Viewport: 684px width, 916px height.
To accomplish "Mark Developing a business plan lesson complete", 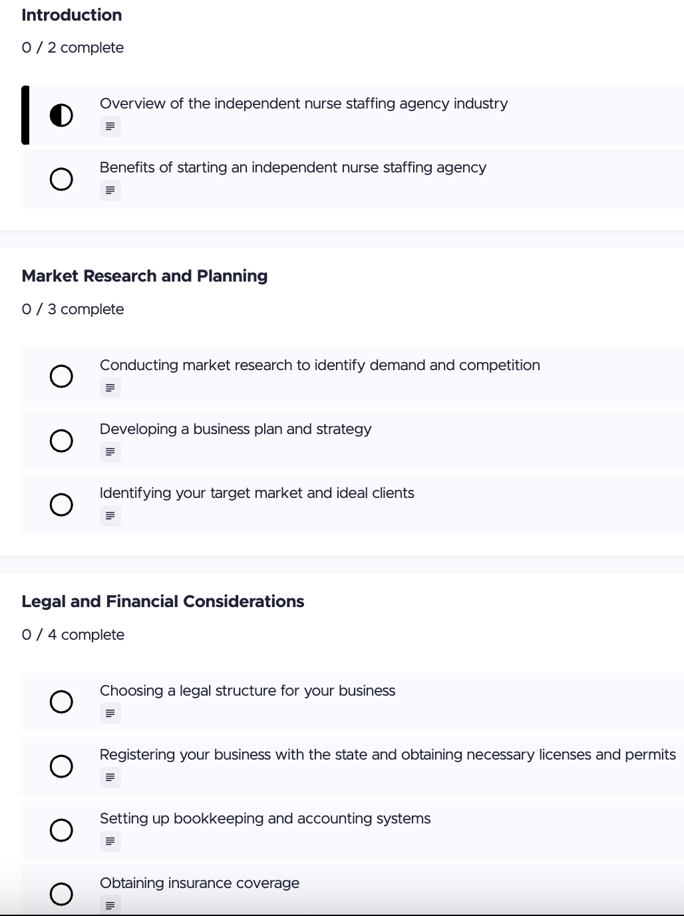I will pos(61,441).
